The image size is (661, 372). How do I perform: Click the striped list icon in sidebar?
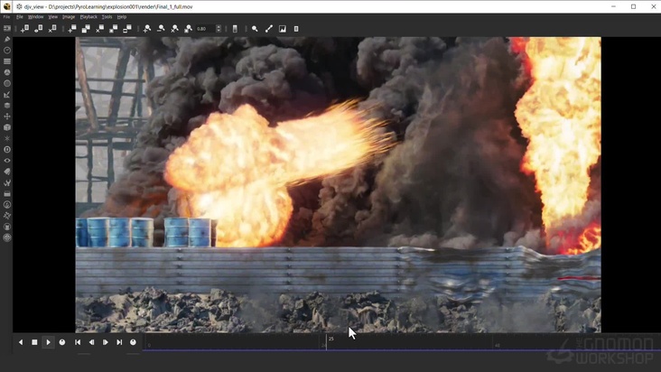click(6, 61)
